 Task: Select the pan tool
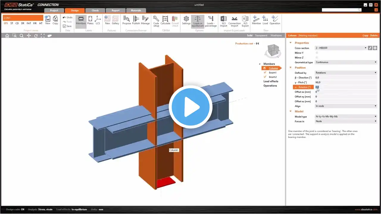29,36
